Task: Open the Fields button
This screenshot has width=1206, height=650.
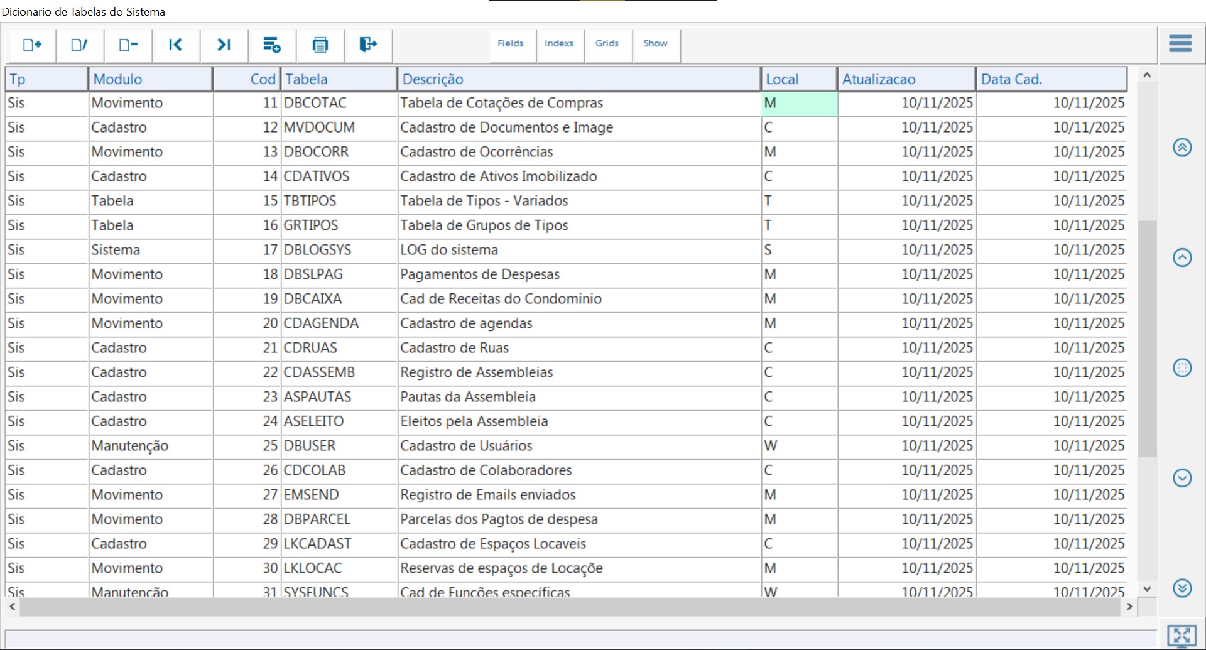Action: pyautogui.click(x=511, y=44)
